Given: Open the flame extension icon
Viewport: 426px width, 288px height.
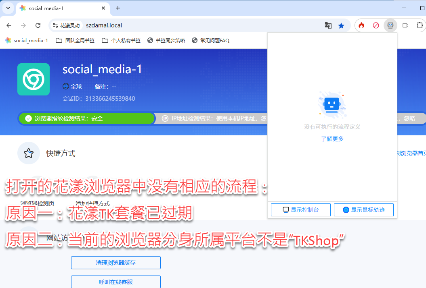Looking at the screenshot, I should coord(361,25).
